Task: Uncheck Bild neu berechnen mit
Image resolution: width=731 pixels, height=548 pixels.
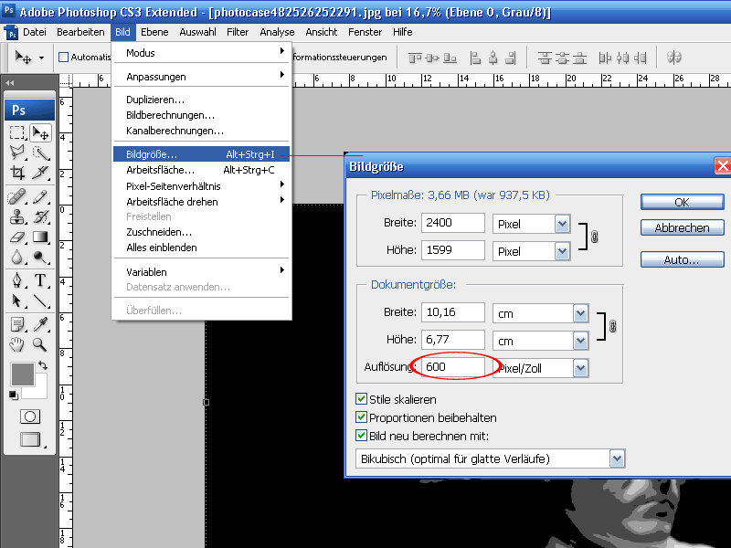Action: [x=361, y=436]
